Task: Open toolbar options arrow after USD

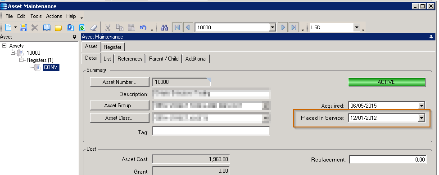Action: click(363, 30)
